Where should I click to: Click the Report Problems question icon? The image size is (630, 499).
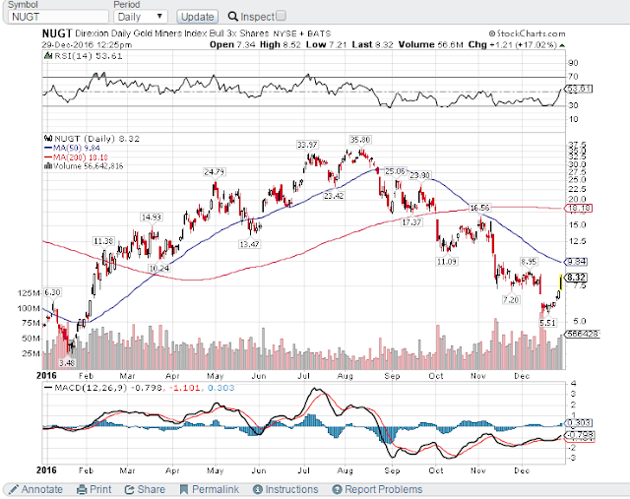[x=337, y=489]
